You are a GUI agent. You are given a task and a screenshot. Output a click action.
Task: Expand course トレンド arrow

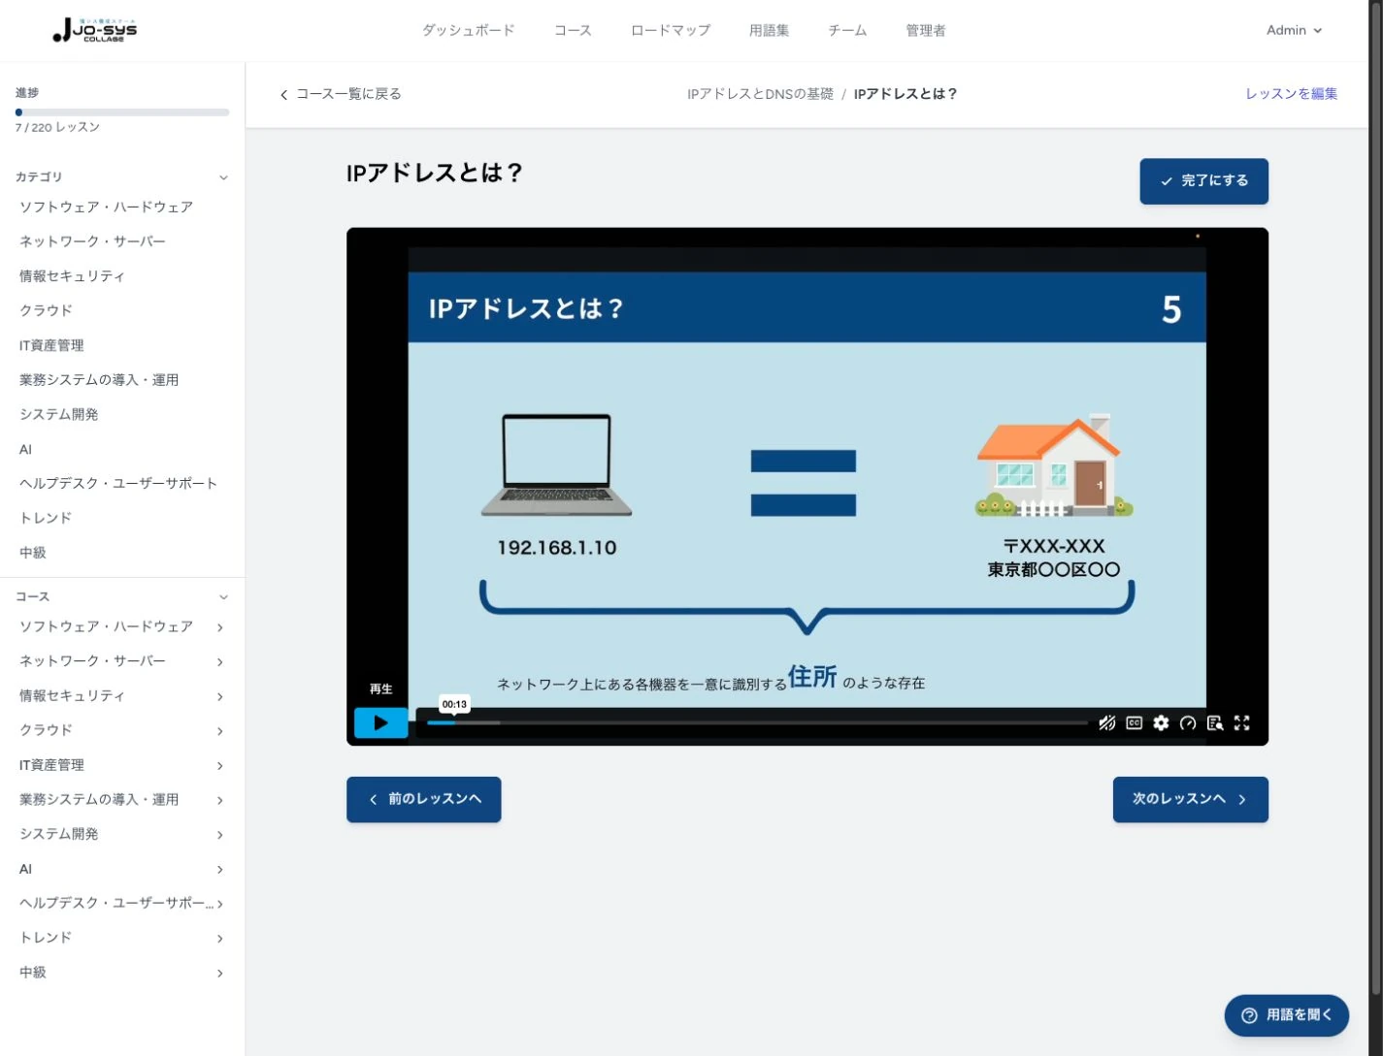point(220,938)
